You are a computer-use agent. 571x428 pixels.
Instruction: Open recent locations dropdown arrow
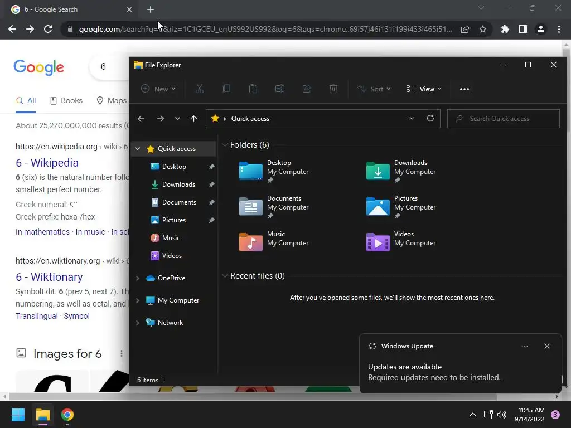coord(177,119)
